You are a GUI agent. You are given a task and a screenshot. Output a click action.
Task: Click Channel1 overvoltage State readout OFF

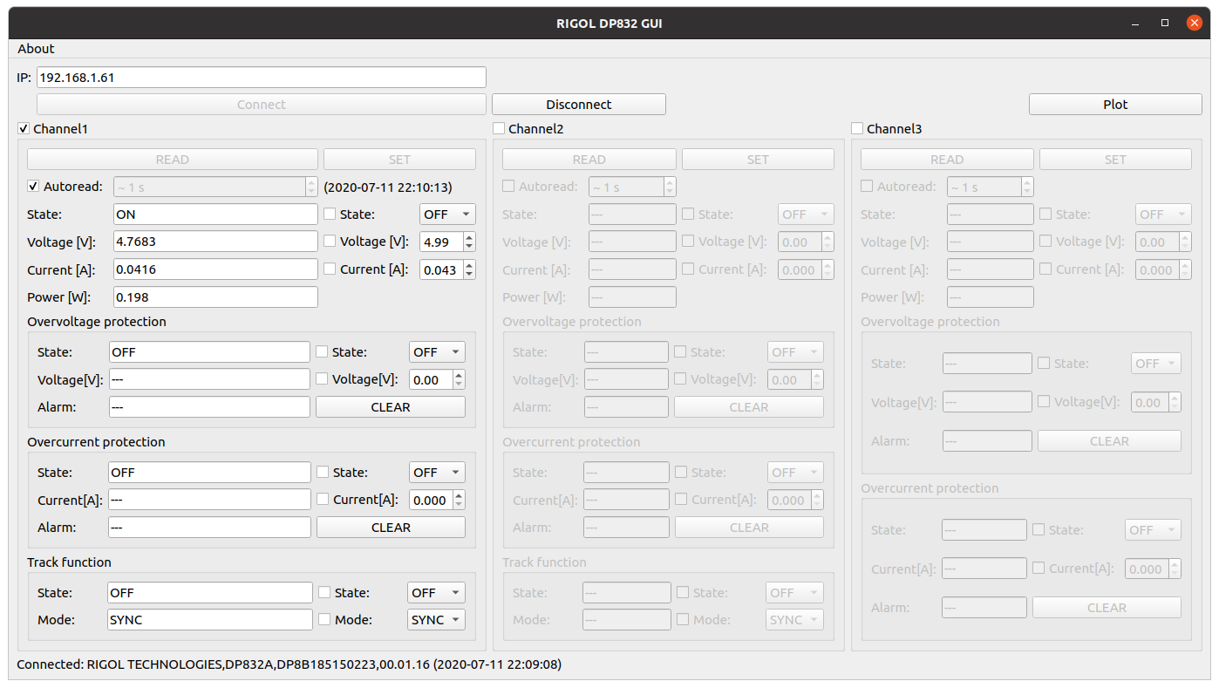pyautogui.click(x=209, y=352)
